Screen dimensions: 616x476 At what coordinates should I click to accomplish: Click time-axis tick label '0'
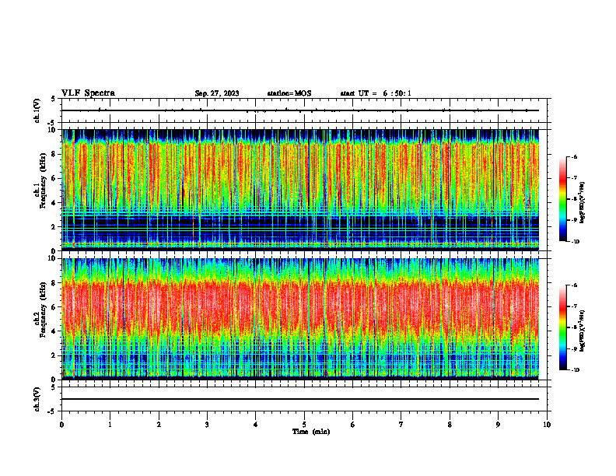coord(61,425)
